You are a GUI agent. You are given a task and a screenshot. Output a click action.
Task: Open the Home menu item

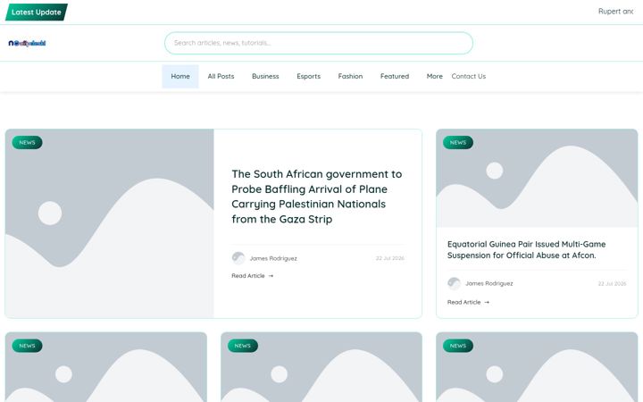(x=180, y=76)
